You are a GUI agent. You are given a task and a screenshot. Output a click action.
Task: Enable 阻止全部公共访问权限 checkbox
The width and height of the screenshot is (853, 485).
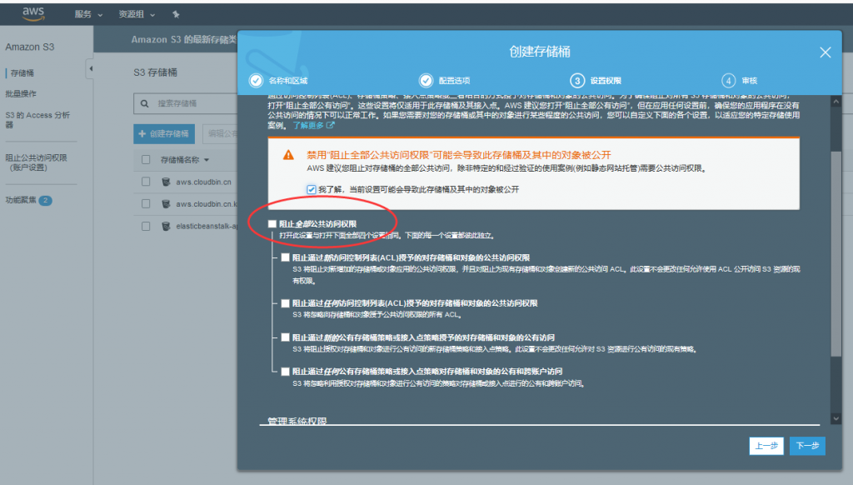[x=272, y=223]
